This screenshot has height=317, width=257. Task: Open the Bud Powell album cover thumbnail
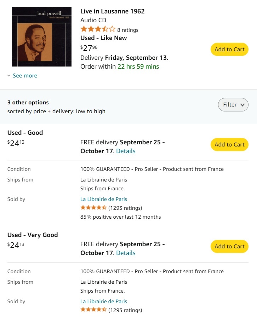point(41,37)
